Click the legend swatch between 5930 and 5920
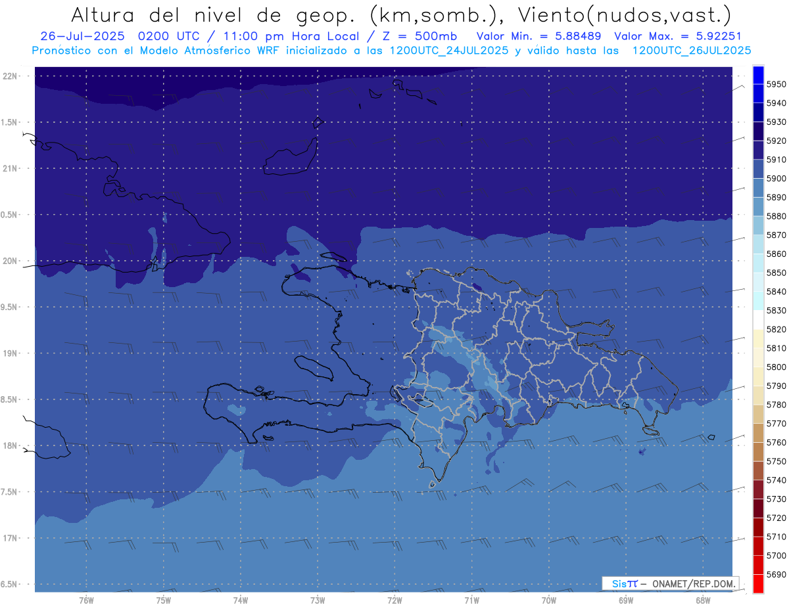This screenshot has height=609, width=789. tap(758, 131)
